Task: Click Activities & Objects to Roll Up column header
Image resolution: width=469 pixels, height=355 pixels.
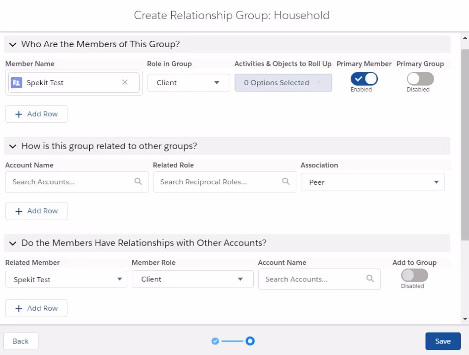Action: pos(283,64)
